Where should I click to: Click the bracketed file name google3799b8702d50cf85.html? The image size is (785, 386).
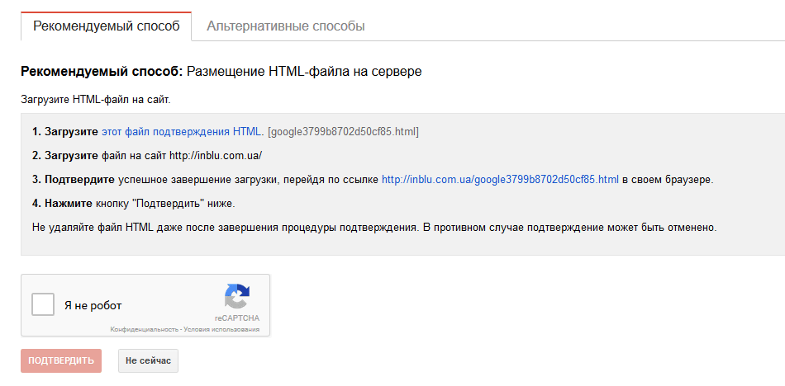click(343, 131)
